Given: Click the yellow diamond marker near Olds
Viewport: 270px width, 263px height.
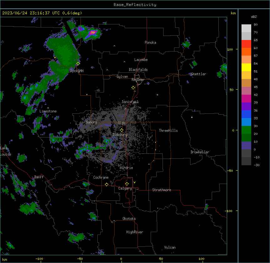Looking at the screenshot, I should pos(122,130).
